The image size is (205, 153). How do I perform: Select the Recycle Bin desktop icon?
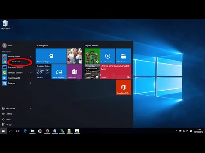5,25
